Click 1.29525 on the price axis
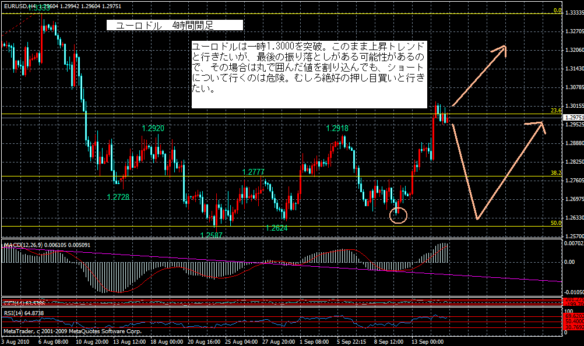 tap(574, 125)
